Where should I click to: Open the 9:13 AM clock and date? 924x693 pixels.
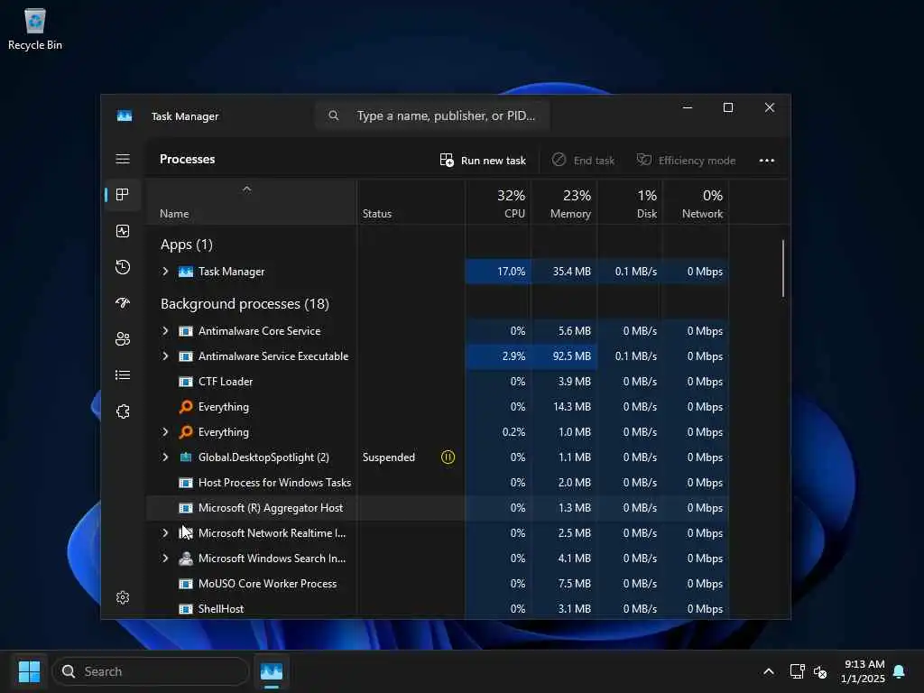pyautogui.click(x=863, y=671)
